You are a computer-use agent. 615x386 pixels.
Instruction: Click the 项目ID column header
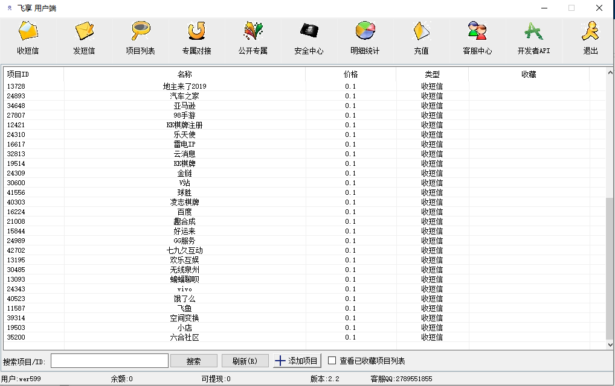tap(34, 74)
